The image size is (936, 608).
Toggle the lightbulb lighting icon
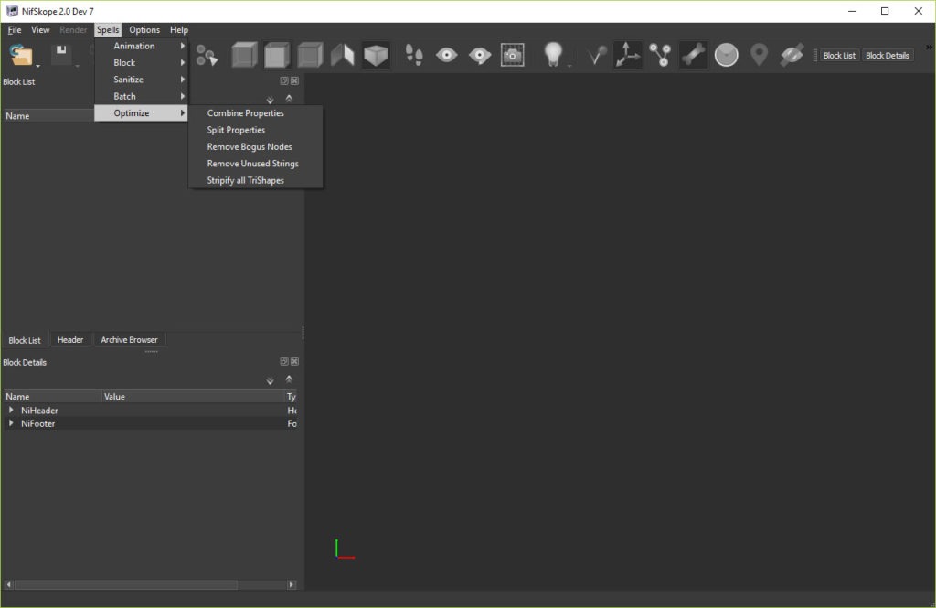coord(553,54)
